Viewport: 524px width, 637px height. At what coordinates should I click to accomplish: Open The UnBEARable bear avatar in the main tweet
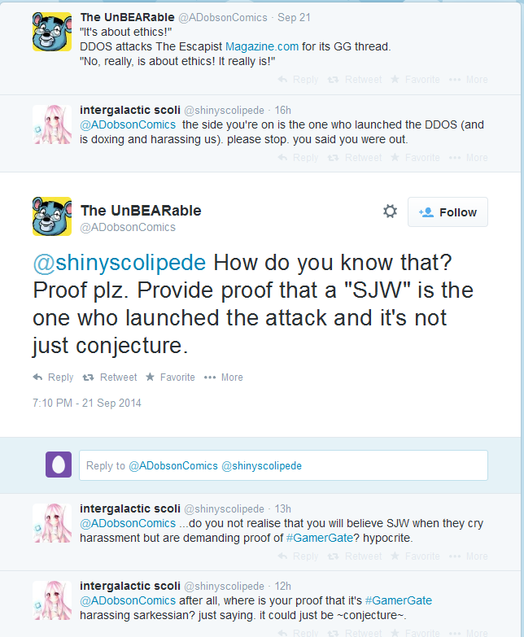pos(52,216)
